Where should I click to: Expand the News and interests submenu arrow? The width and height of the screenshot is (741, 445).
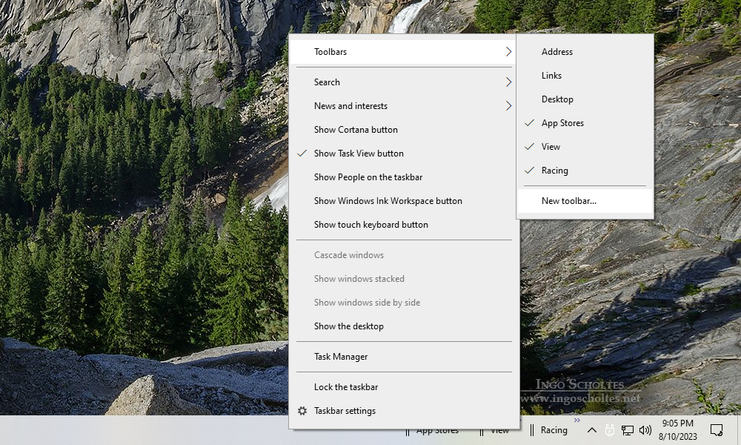[x=508, y=106]
